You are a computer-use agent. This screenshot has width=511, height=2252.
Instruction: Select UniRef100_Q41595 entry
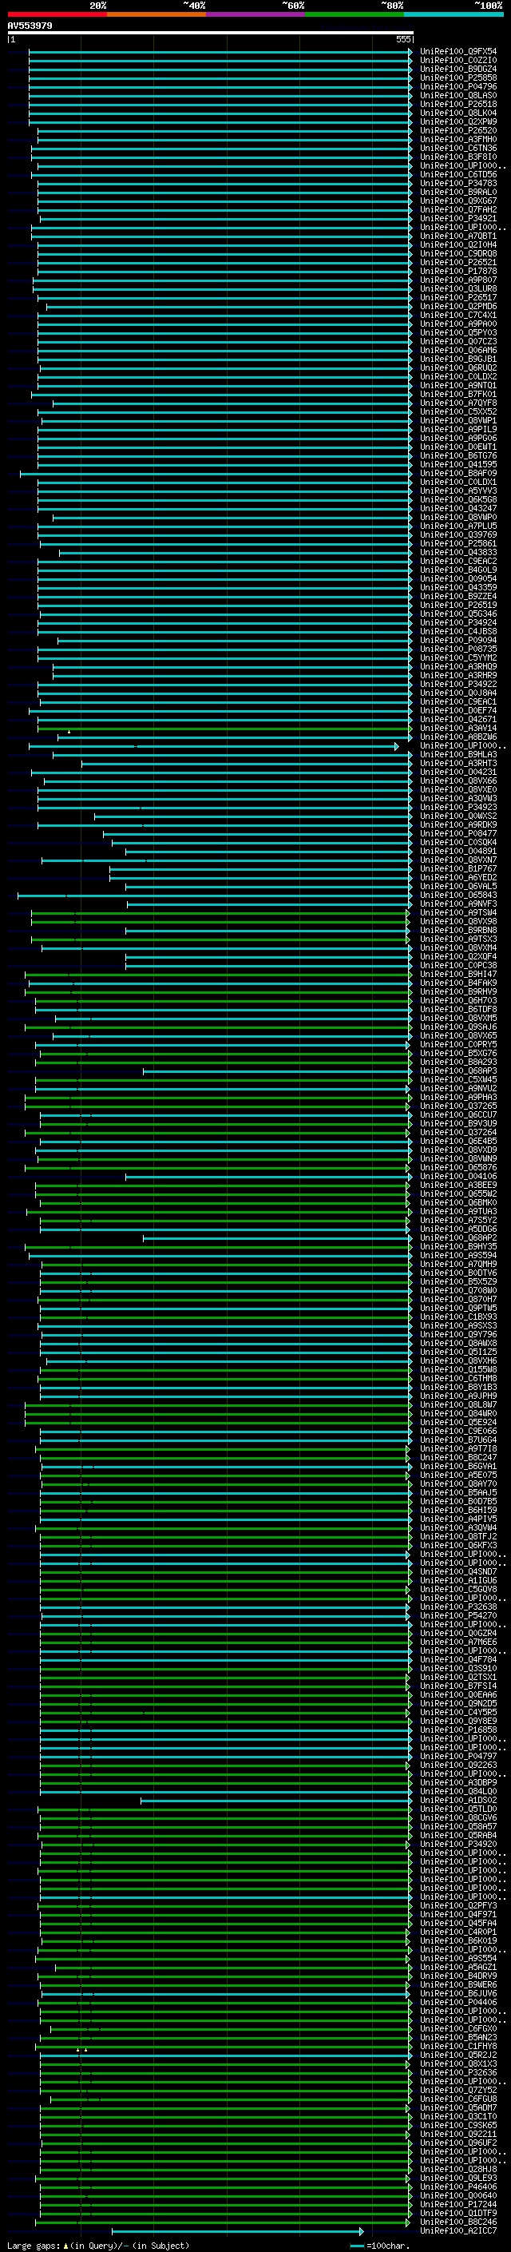click(x=458, y=464)
